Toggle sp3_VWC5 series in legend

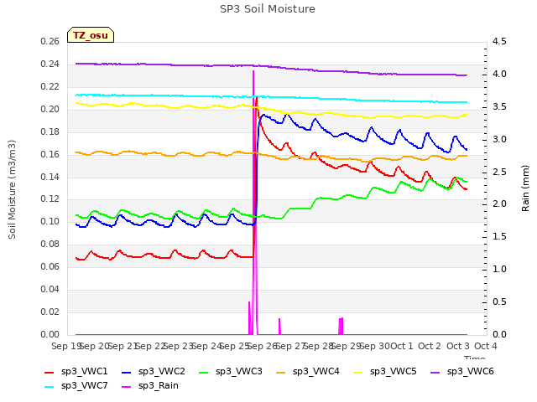click(385, 372)
